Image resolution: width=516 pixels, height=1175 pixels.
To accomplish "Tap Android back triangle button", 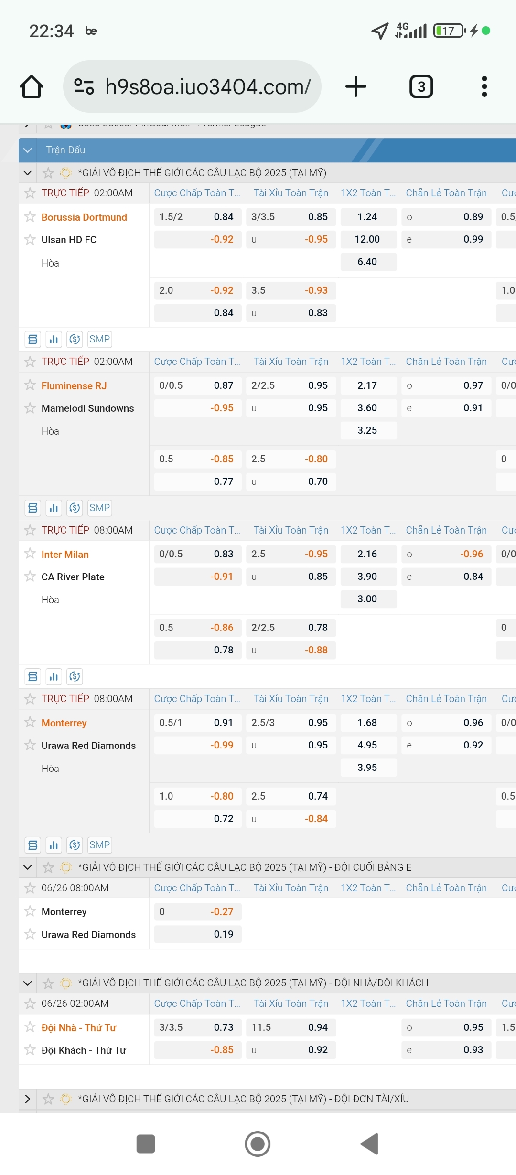I will click(x=369, y=1144).
